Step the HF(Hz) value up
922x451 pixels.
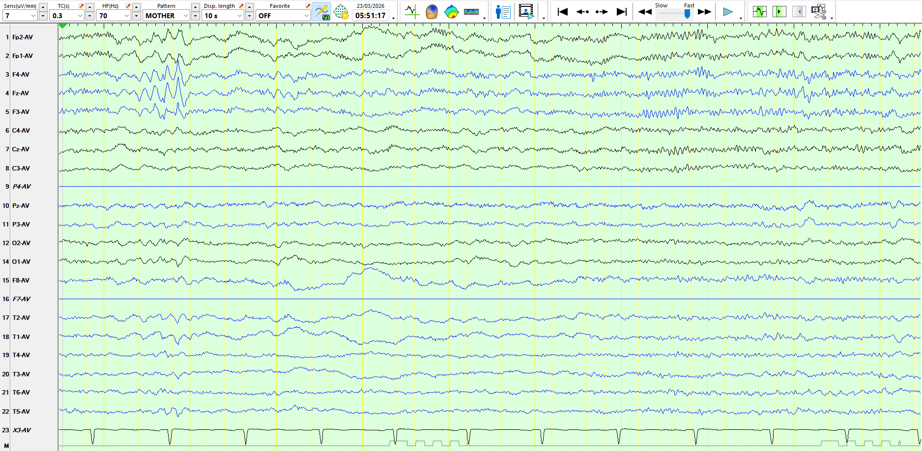[137, 7]
